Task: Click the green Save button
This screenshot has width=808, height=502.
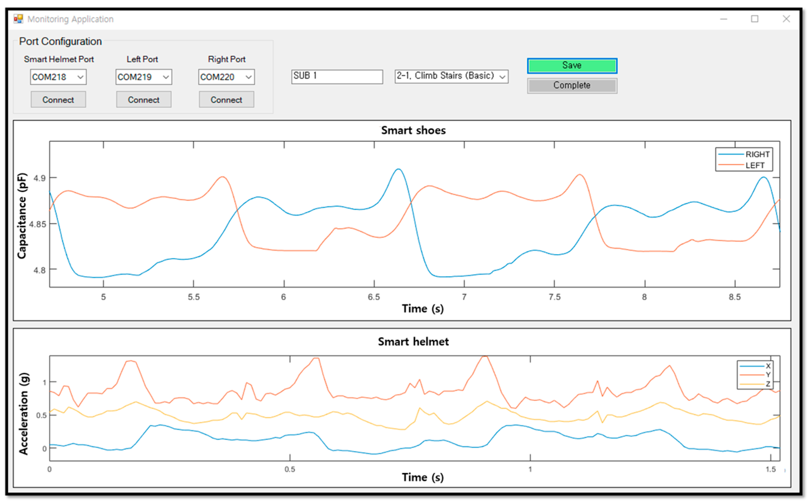Action: coord(571,66)
